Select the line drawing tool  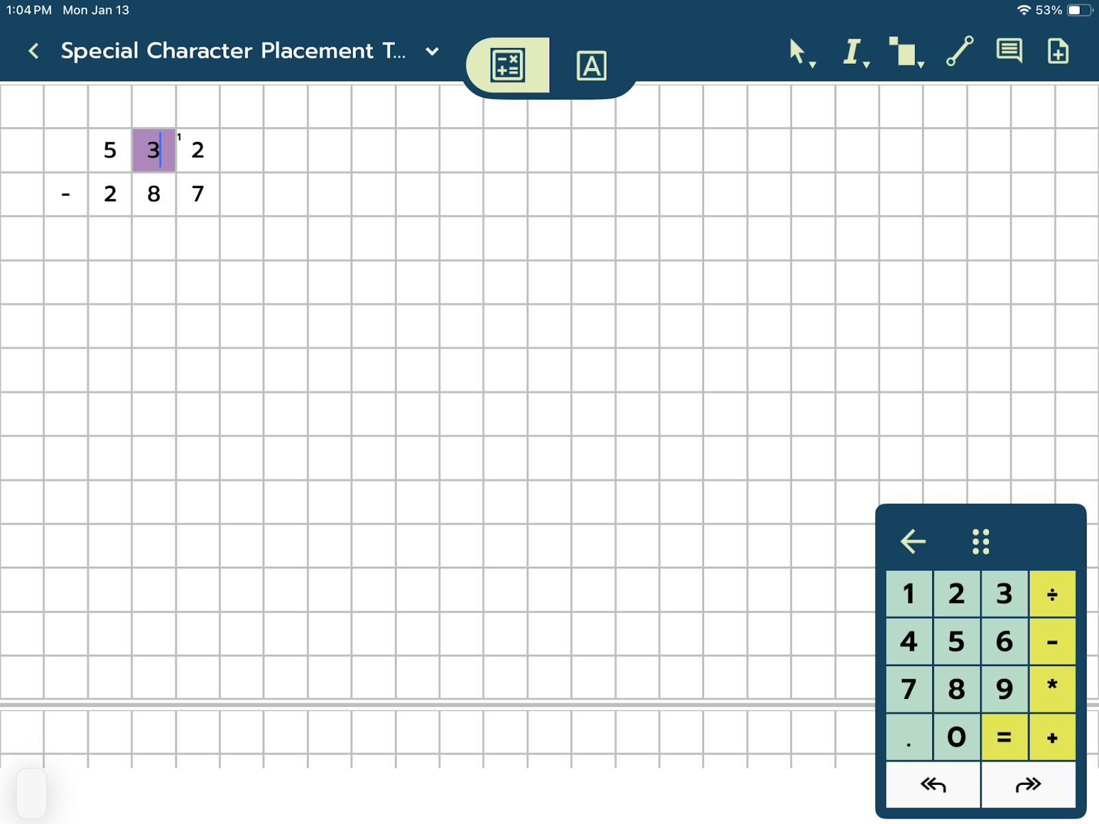click(x=960, y=51)
